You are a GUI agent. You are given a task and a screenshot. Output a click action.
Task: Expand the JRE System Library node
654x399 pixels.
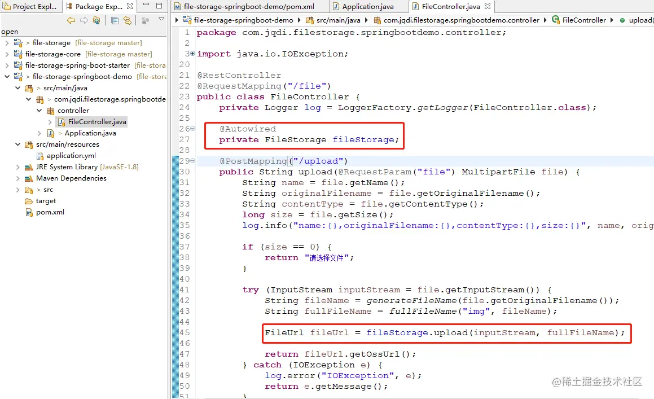(17, 166)
